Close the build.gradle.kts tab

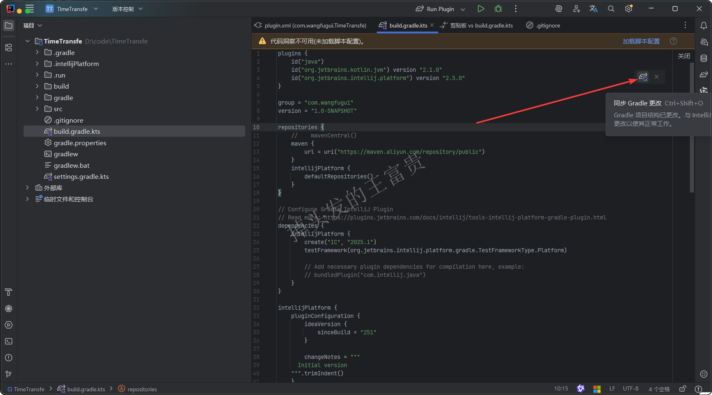pyautogui.click(x=432, y=25)
